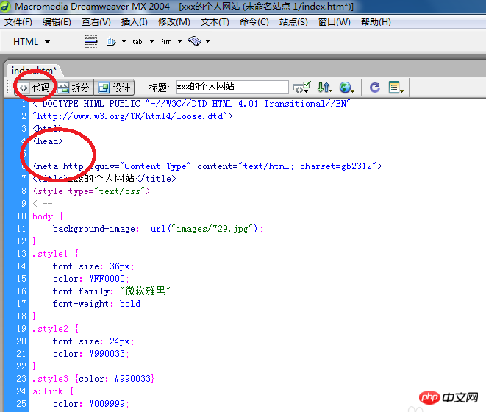Expand the Script icon dropdown arrow

tap(207, 42)
